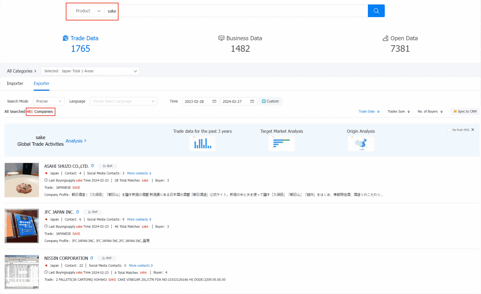The image size is (481, 294).
Task: Click BizR badge next to JFC JAPAN INC.
Action: pos(93,212)
